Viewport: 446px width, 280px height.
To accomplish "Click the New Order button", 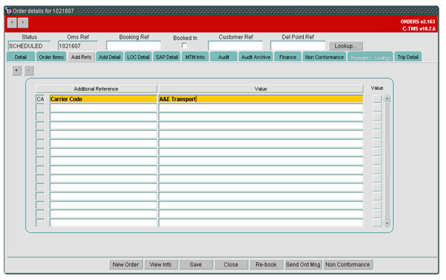I will pyautogui.click(x=125, y=264).
